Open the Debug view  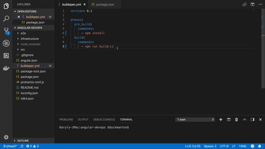(6, 43)
